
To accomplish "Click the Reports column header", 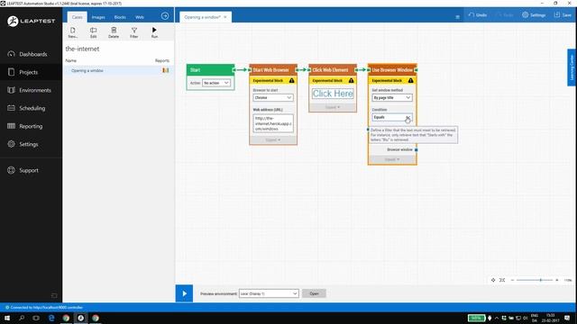I will [x=162, y=60].
